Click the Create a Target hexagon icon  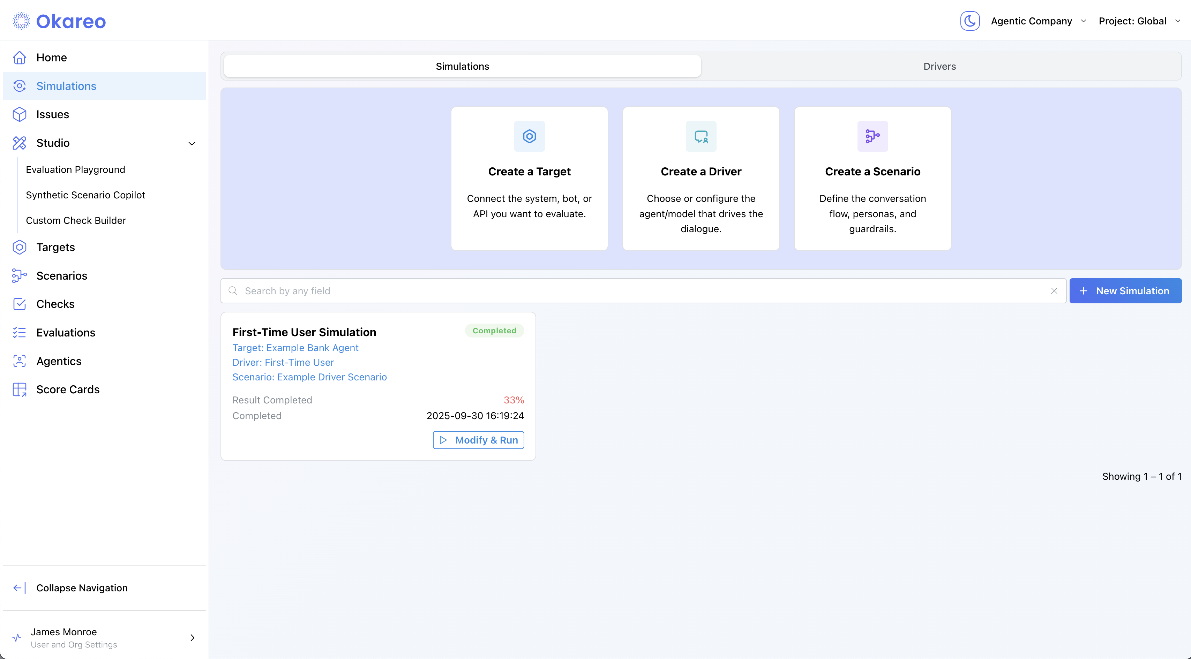point(529,136)
